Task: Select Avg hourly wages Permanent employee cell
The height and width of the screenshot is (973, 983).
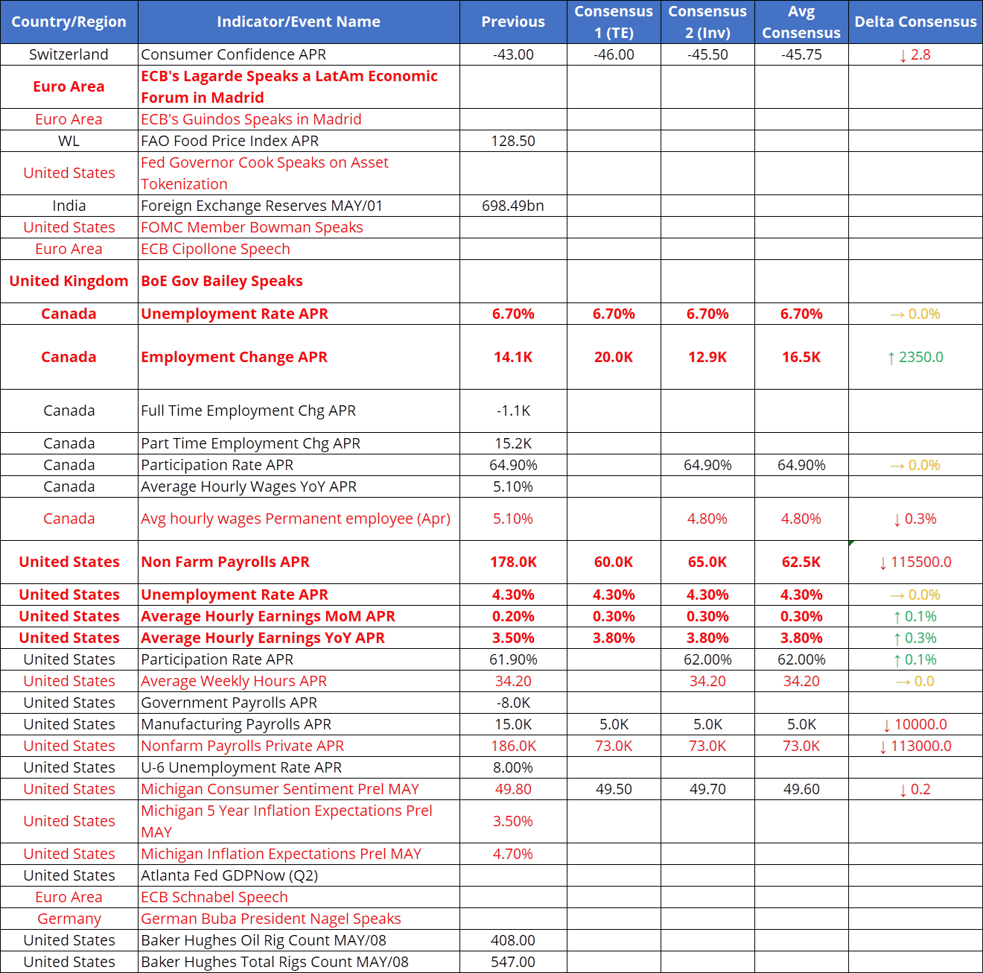Action: [x=299, y=519]
